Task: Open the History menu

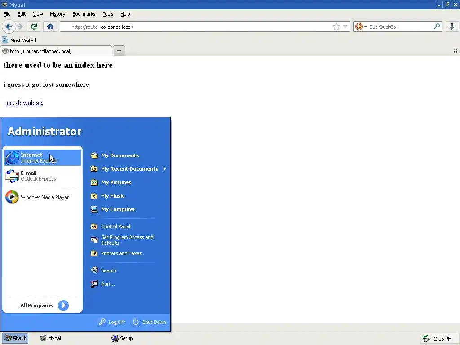Action: (x=57, y=14)
